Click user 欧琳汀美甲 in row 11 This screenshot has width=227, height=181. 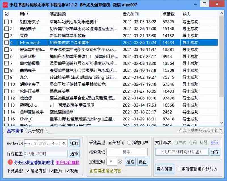click(30, 91)
